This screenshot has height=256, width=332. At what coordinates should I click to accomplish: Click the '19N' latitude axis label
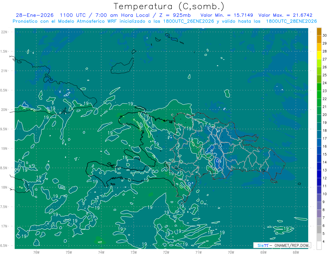click(4, 148)
